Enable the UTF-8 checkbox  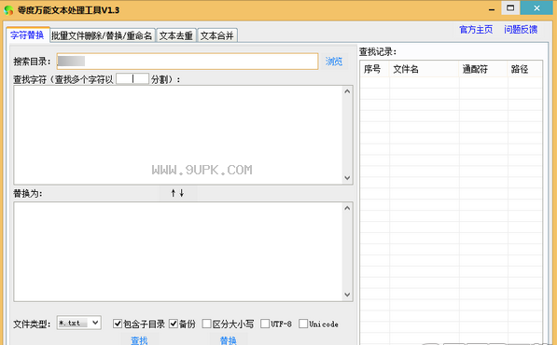(265, 324)
